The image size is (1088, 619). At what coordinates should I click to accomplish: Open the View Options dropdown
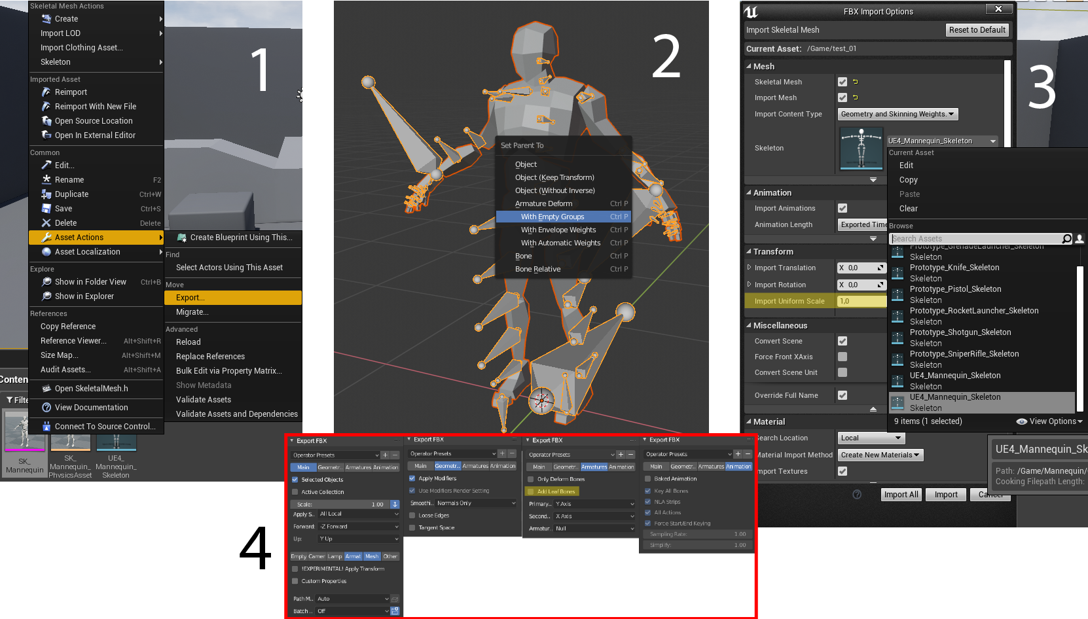(1049, 421)
